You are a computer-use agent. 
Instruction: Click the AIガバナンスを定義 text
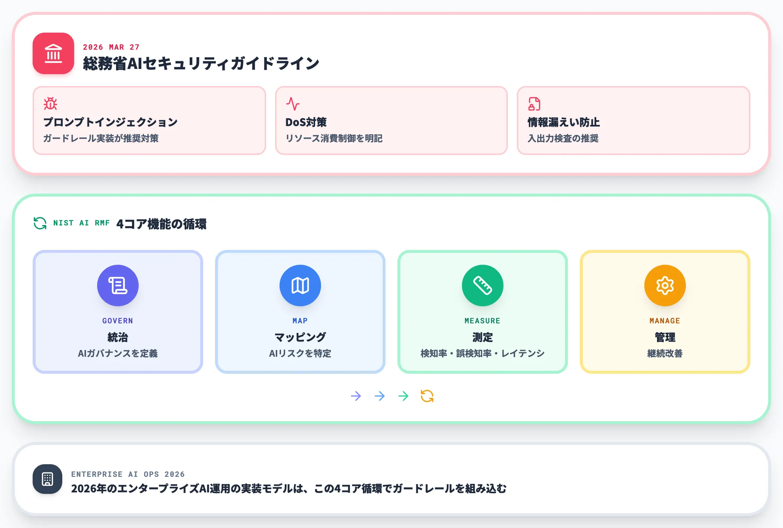(x=118, y=353)
